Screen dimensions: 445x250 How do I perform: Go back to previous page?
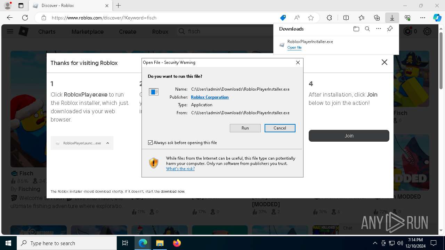coord(10,18)
